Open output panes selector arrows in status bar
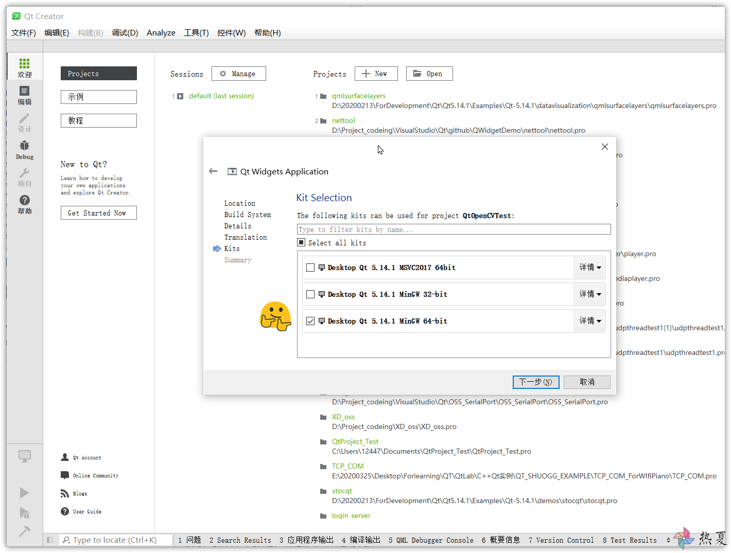 [668, 540]
